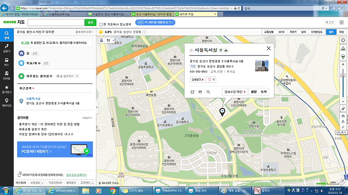The width and height of the screenshot is (348, 195).
Task: Activate the aerial pin tool in the right toolbar
Action: click(x=343, y=57)
